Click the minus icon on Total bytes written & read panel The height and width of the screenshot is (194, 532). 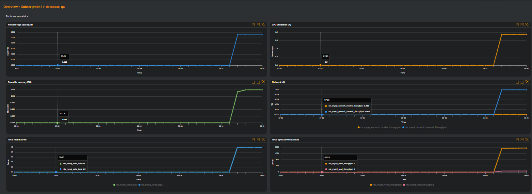(x=517, y=139)
